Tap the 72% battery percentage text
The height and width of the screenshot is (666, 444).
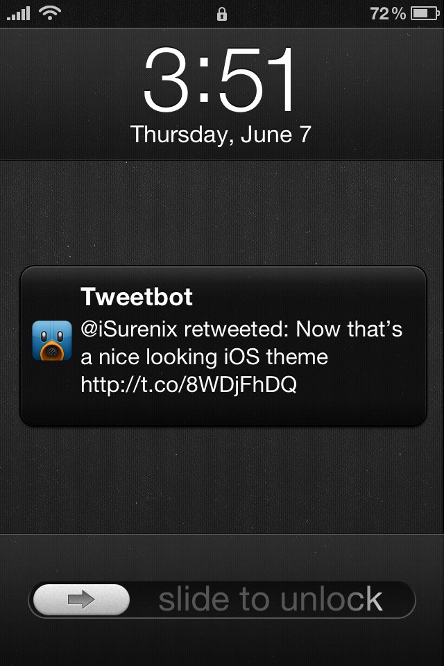click(388, 14)
